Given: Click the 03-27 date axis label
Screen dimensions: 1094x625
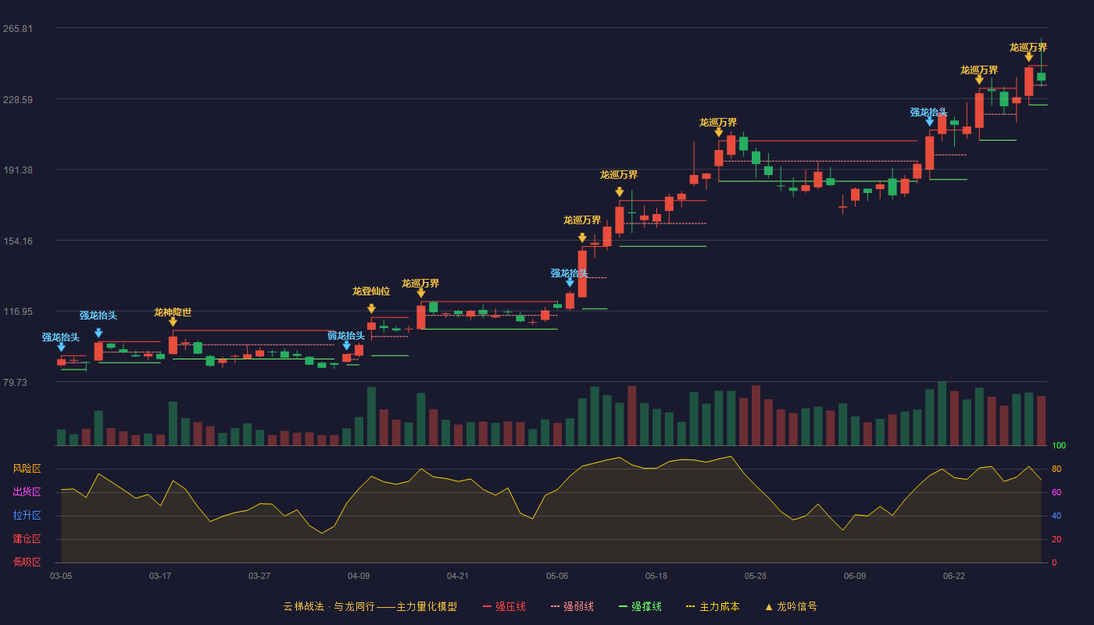Looking at the screenshot, I should (x=259, y=576).
